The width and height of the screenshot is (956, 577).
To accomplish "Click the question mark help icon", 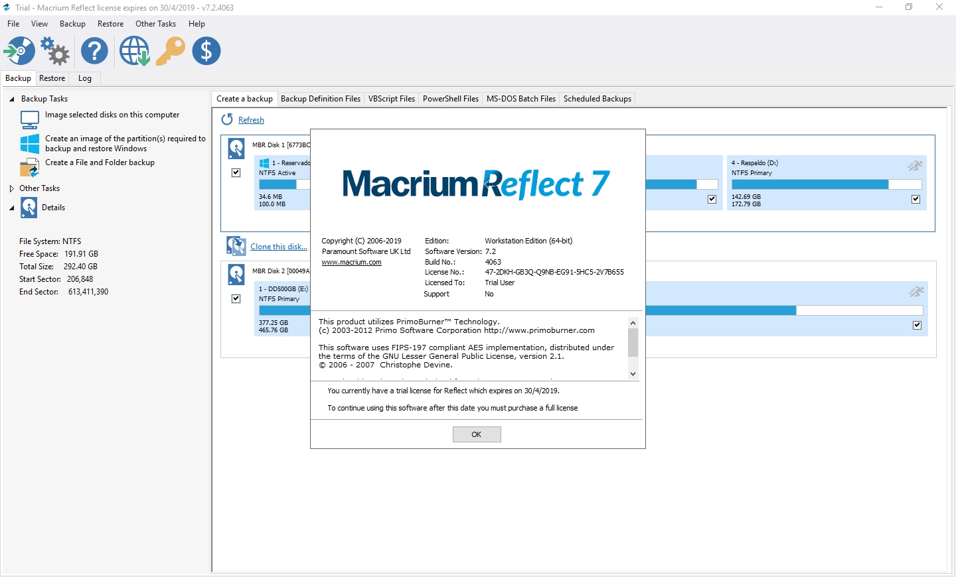I will pos(94,51).
